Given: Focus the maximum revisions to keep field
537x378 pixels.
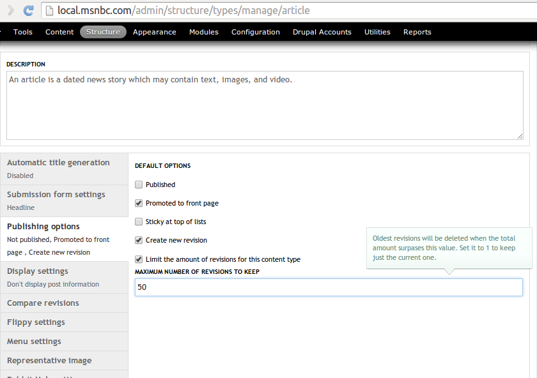Looking at the screenshot, I should [x=329, y=287].
